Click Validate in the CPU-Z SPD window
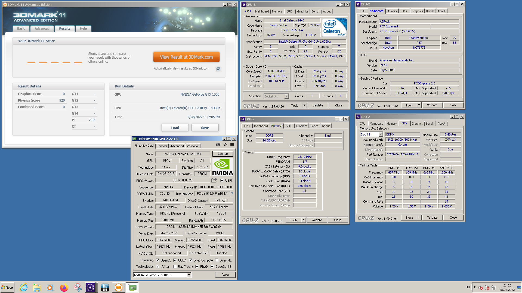522x293 pixels. tap(432, 218)
